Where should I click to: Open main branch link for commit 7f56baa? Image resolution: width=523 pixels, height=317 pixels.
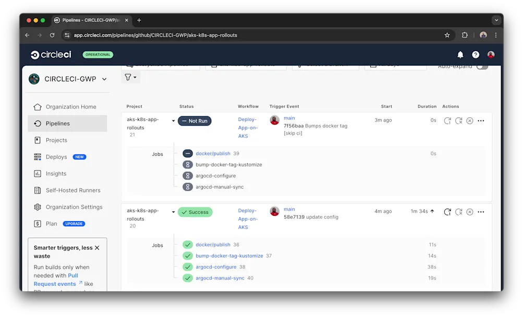[289, 118]
